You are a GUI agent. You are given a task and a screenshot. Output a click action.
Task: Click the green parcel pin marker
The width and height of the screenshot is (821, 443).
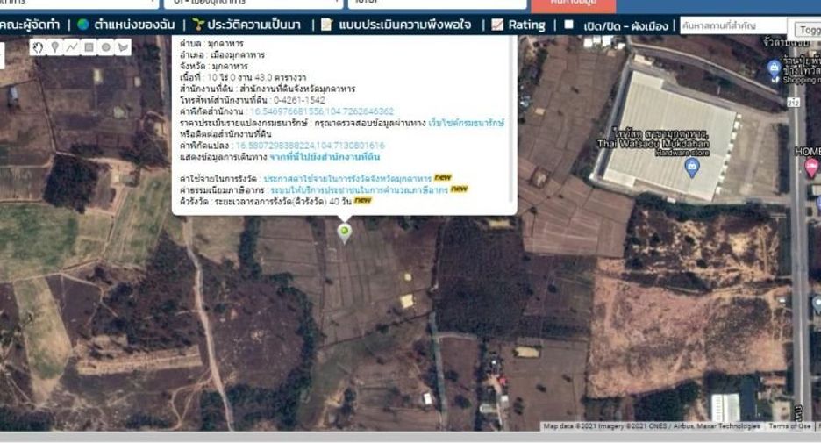click(344, 233)
